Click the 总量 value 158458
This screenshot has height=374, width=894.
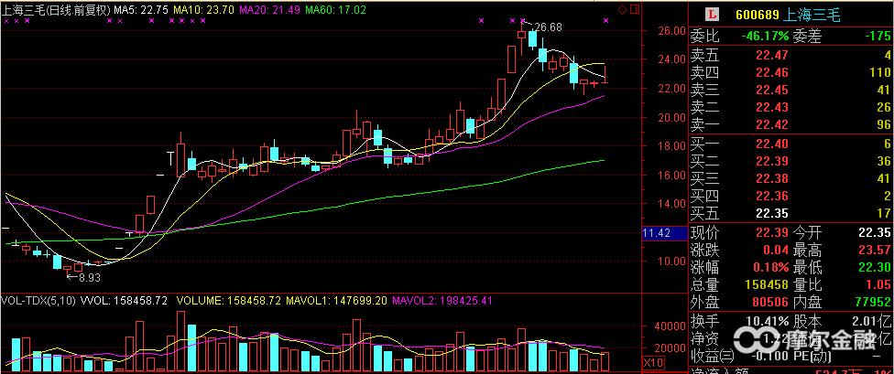(x=767, y=284)
